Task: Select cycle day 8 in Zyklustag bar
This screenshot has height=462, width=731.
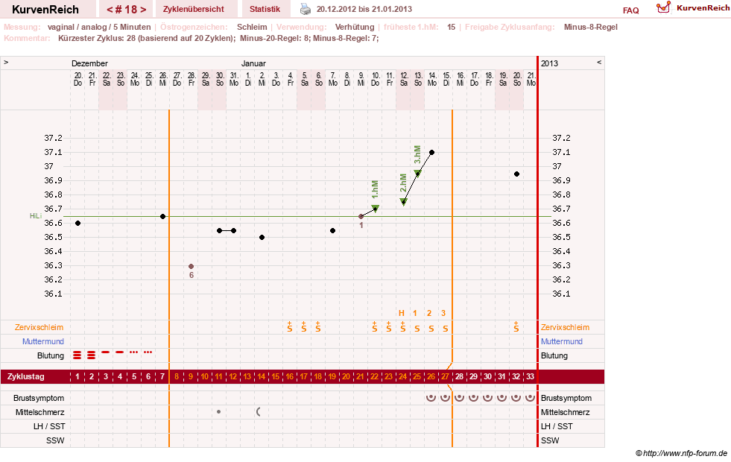Action: pos(176,377)
